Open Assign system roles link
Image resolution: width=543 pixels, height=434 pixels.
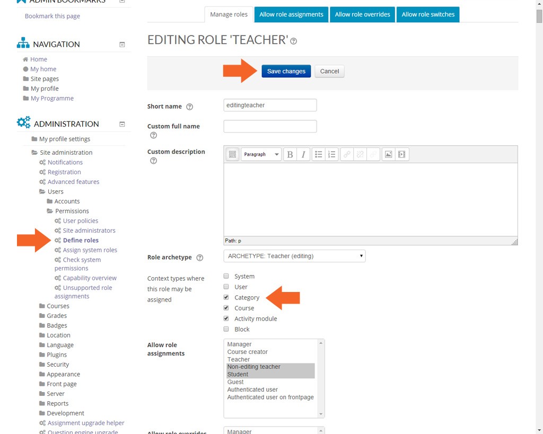90,250
